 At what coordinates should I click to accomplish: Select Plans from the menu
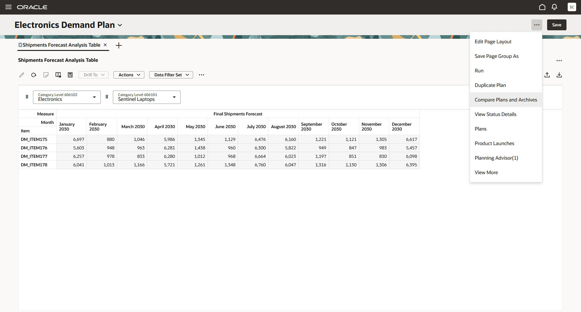tap(506, 129)
